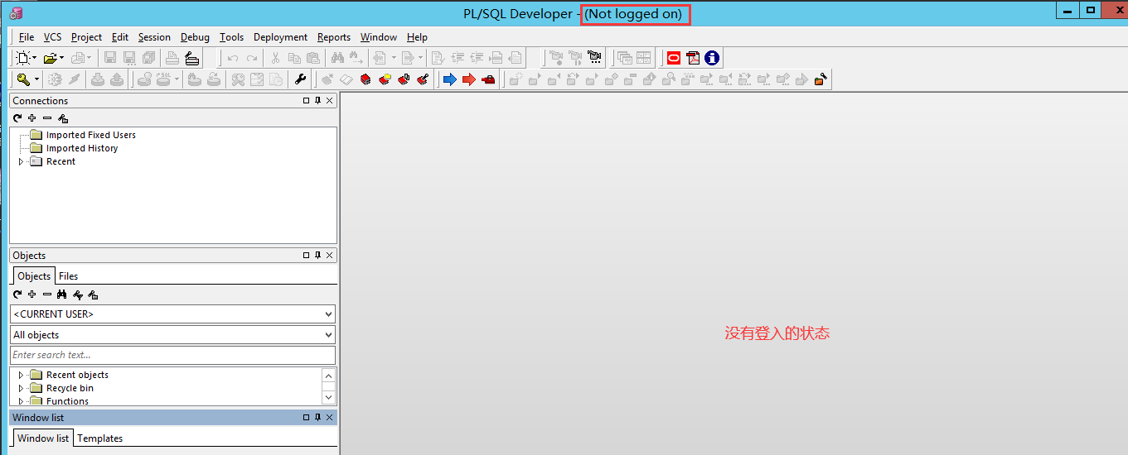1128x455 pixels.
Task: Open the <CURRENT USER> dropdown
Action: pos(329,314)
